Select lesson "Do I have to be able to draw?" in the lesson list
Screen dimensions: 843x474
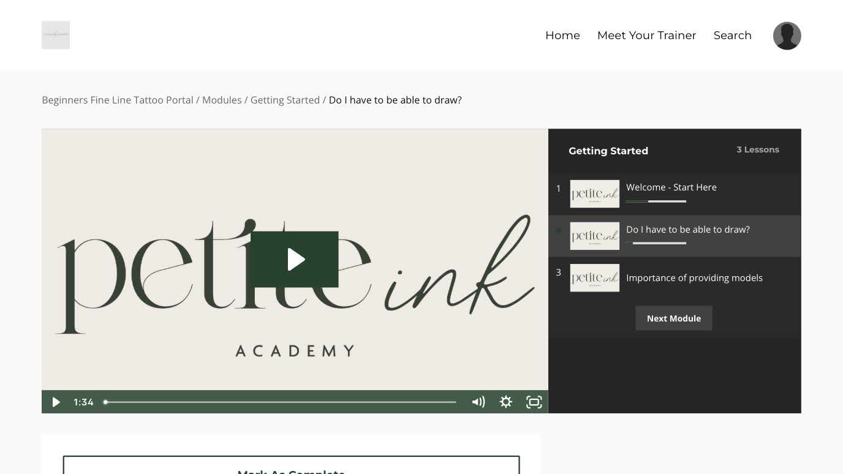point(675,236)
